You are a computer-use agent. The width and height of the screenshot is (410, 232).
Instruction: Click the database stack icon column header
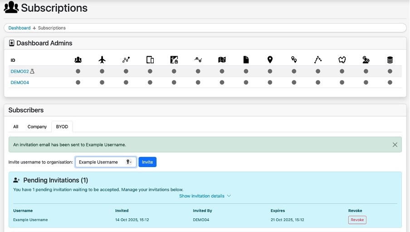[x=390, y=60]
